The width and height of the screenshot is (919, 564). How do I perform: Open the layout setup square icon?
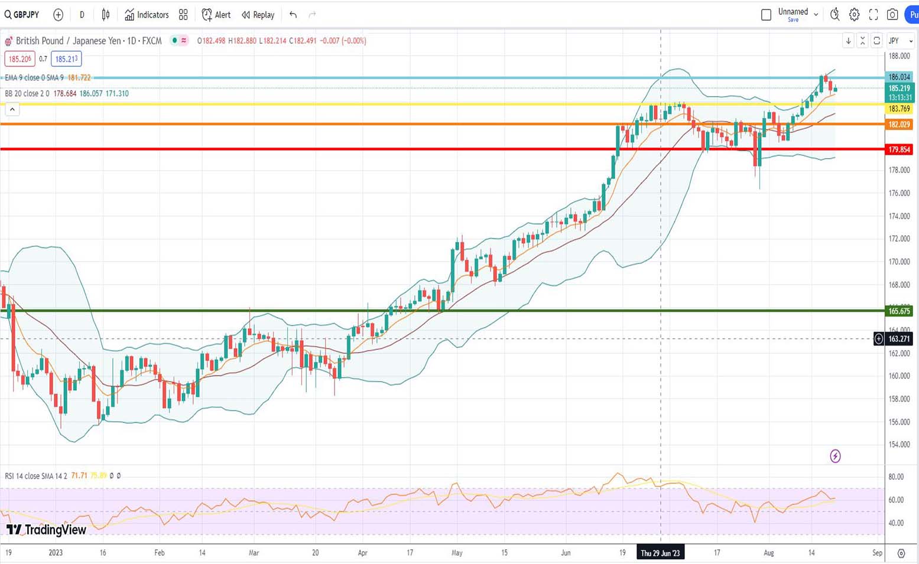click(x=766, y=15)
